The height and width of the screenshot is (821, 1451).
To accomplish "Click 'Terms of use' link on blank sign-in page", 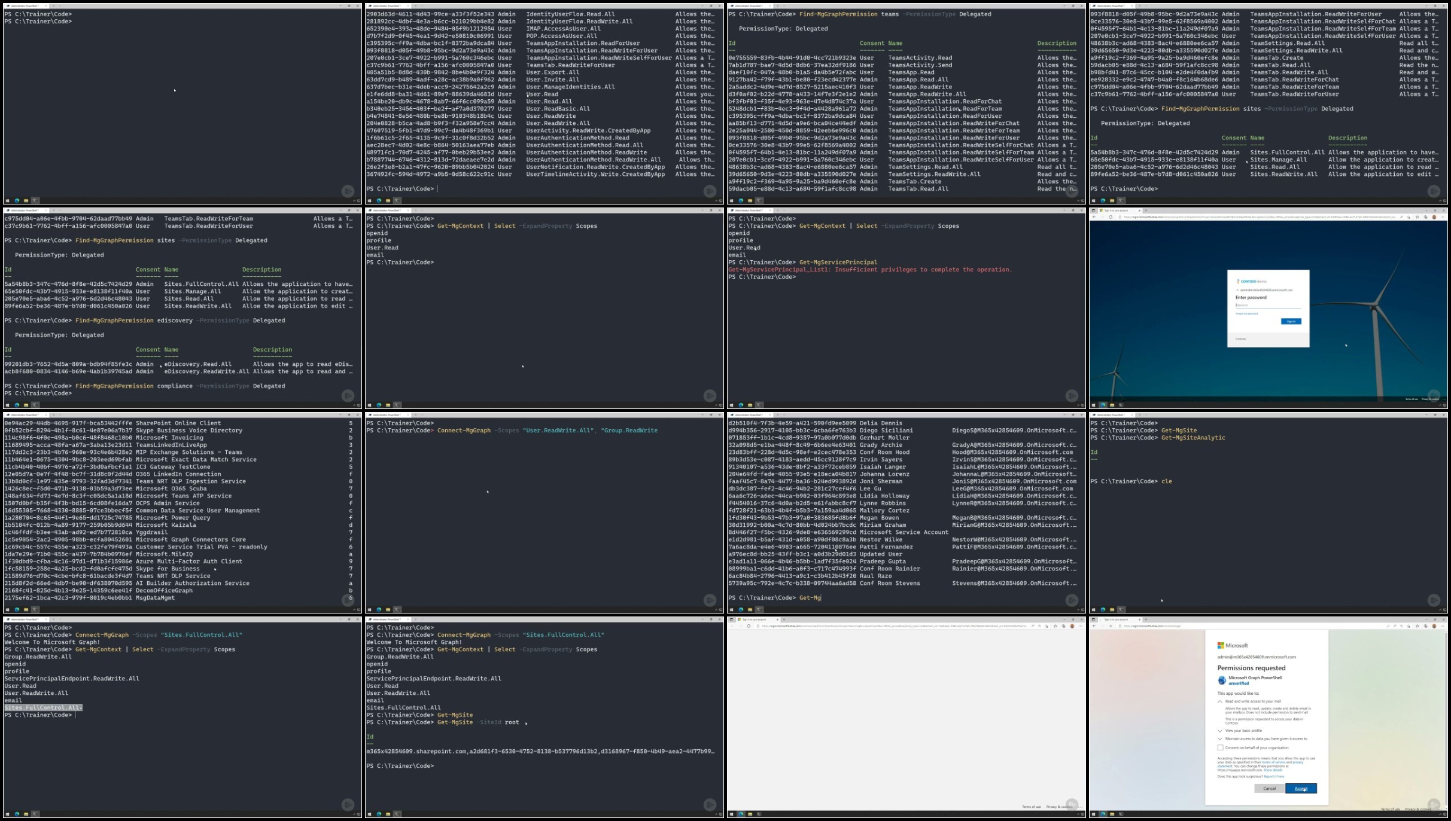I will 1031,807.
